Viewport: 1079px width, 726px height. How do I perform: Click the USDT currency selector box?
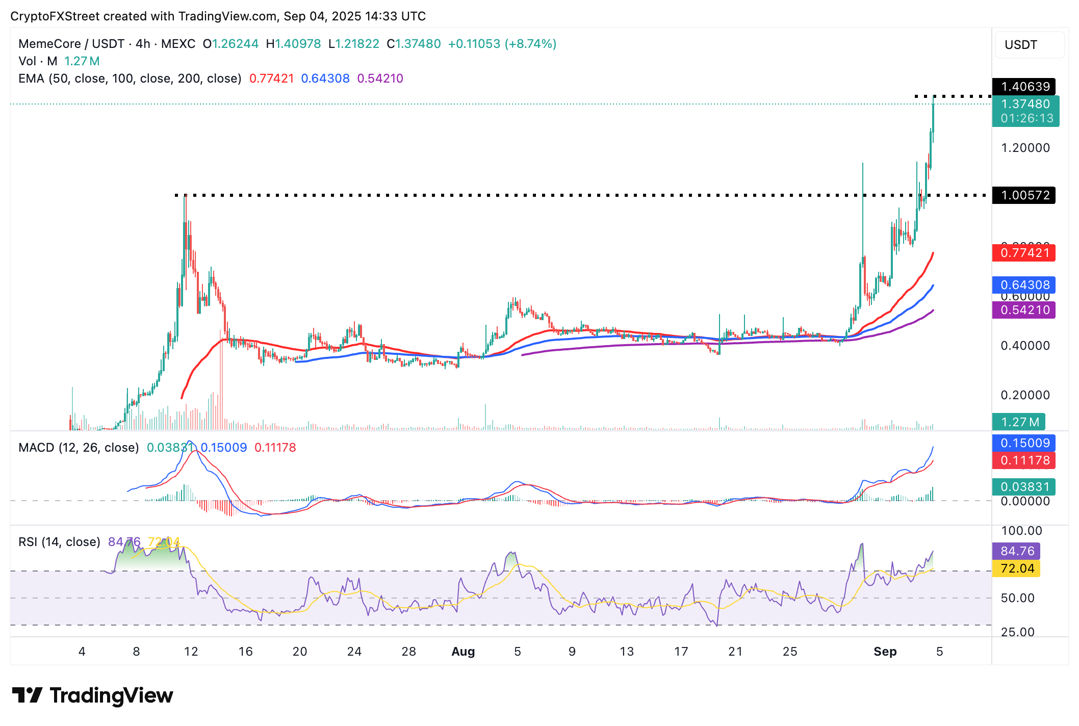coord(1029,45)
